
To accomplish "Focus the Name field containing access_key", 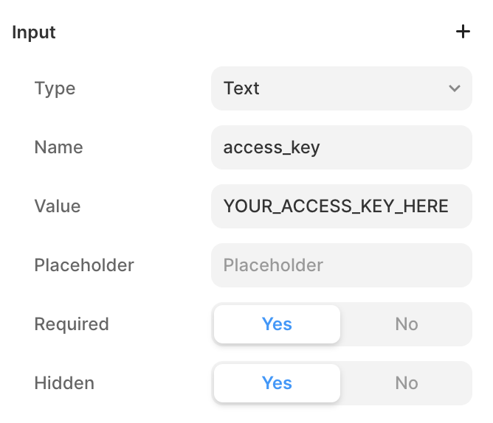I will [342, 147].
